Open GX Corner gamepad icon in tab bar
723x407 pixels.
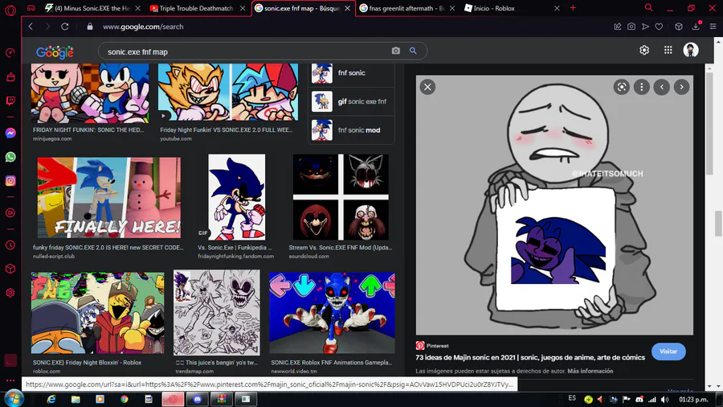[31, 8]
